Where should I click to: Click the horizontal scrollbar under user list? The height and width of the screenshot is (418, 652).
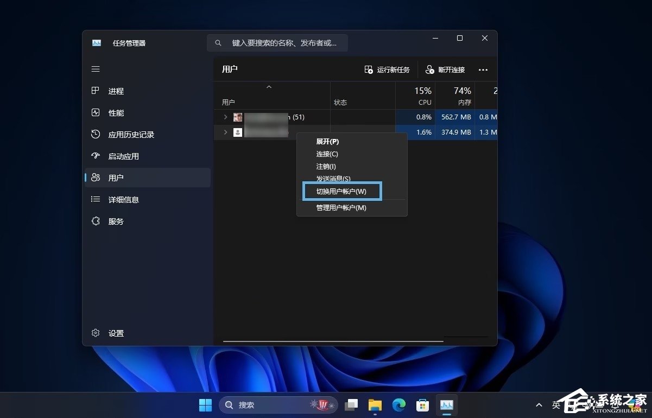(333, 341)
